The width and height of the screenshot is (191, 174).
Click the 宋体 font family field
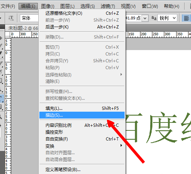pos(29,18)
